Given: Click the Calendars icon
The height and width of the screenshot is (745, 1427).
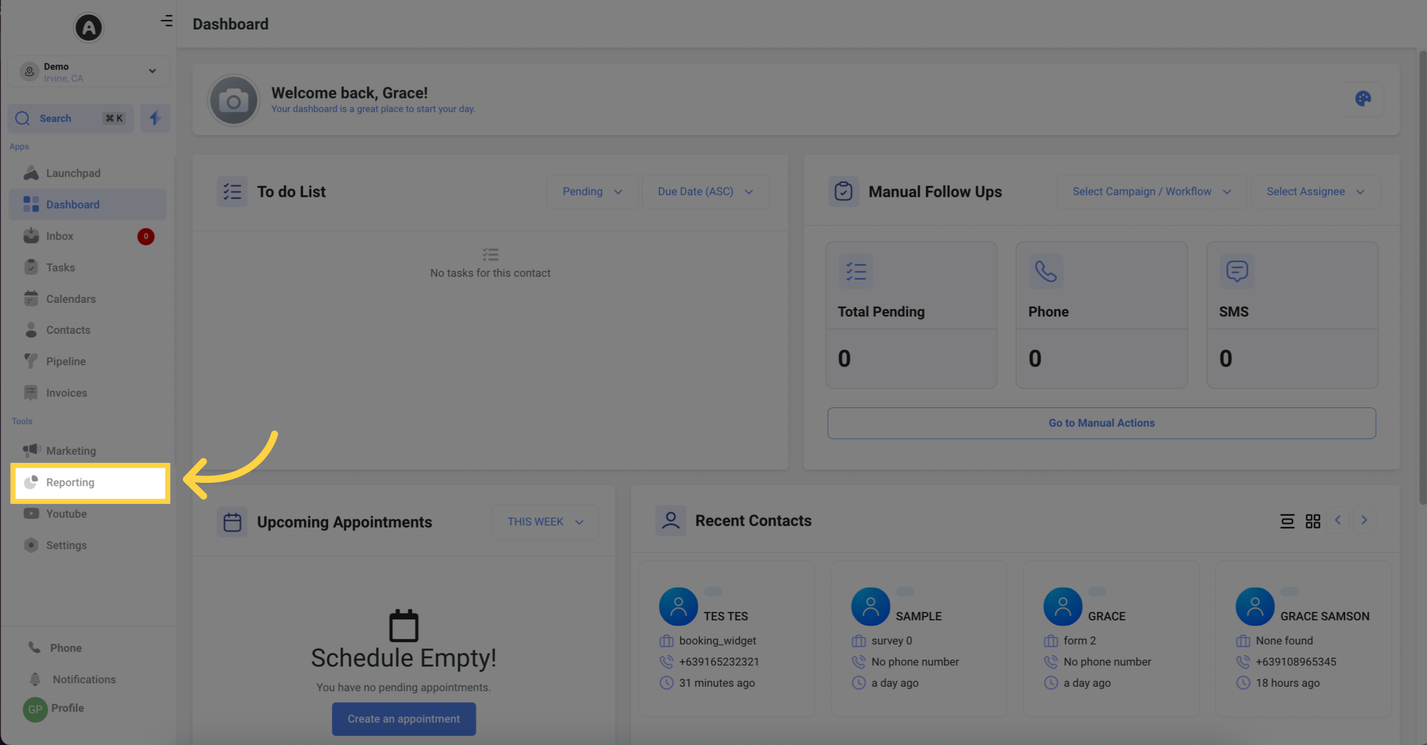Looking at the screenshot, I should click(31, 298).
